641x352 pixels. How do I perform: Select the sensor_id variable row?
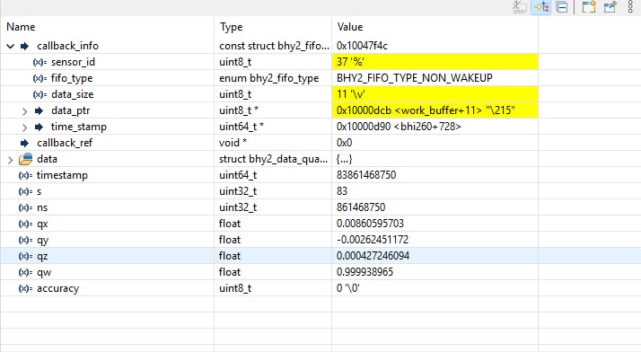click(269, 62)
